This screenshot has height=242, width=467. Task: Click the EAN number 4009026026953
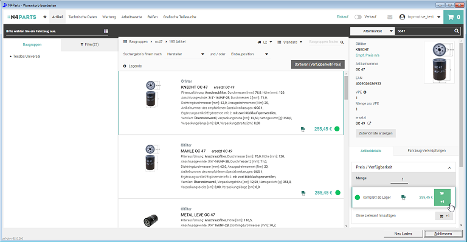click(x=368, y=84)
